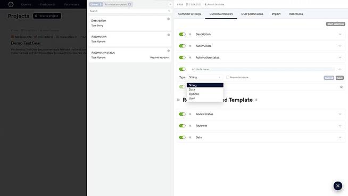Collapse the new attribute editor chevron
348x196 pixels.
point(340,69)
